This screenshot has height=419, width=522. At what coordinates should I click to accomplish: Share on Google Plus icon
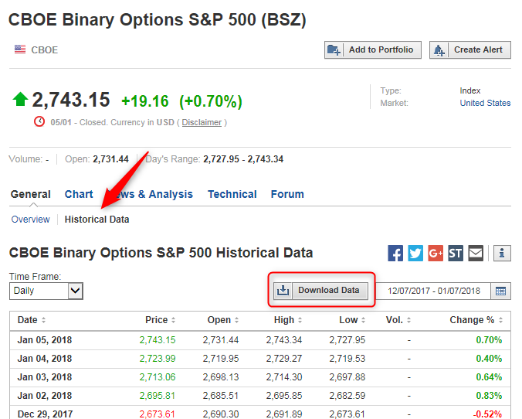coord(436,254)
